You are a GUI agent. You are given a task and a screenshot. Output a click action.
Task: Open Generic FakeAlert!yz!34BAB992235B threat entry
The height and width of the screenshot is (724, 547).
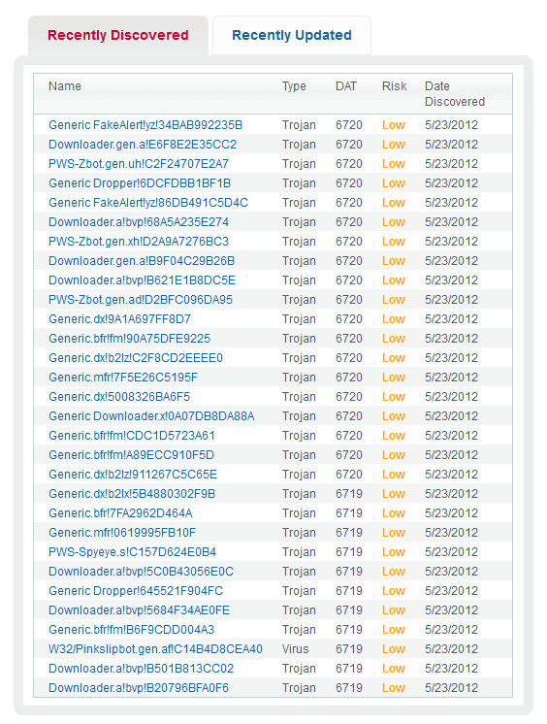[145, 125]
